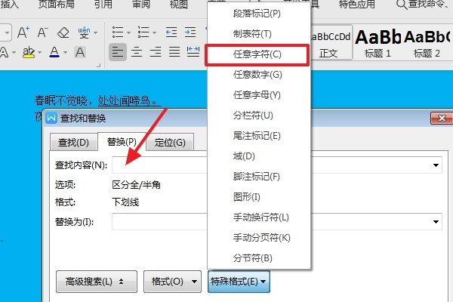Expand numbered list dropdown arrow
The height and width of the screenshot is (302, 453).
[154, 32]
